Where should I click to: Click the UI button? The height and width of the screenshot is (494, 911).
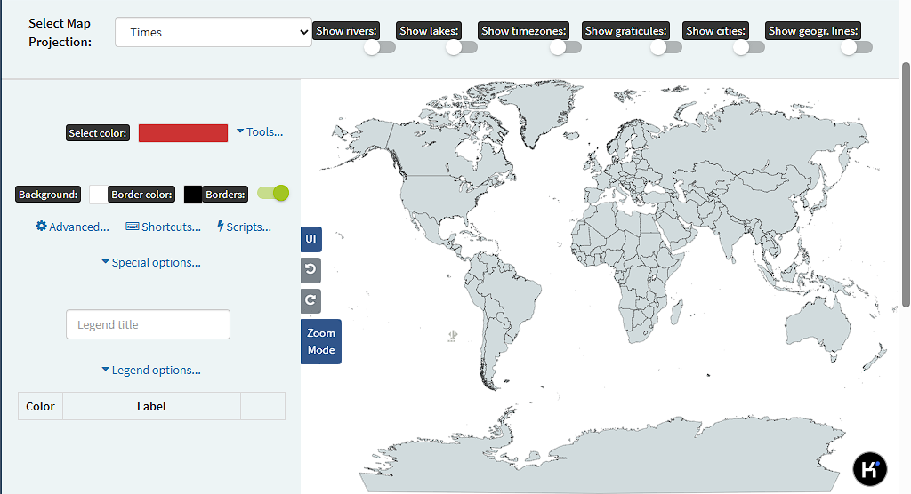[x=310, y=239]
